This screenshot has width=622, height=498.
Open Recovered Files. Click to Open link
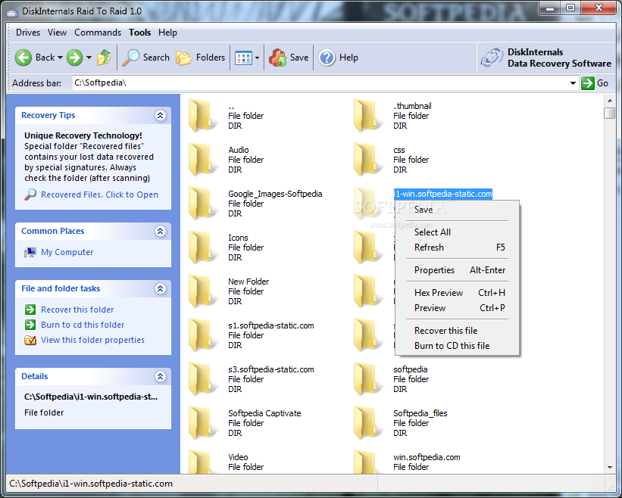99,195
